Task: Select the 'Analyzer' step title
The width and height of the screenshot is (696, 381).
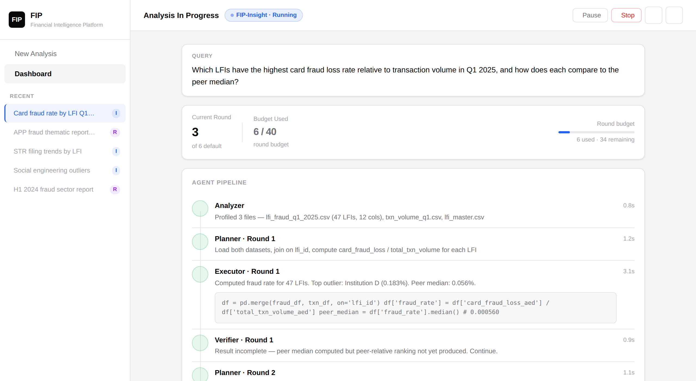Action: click(x=229, y=205)
